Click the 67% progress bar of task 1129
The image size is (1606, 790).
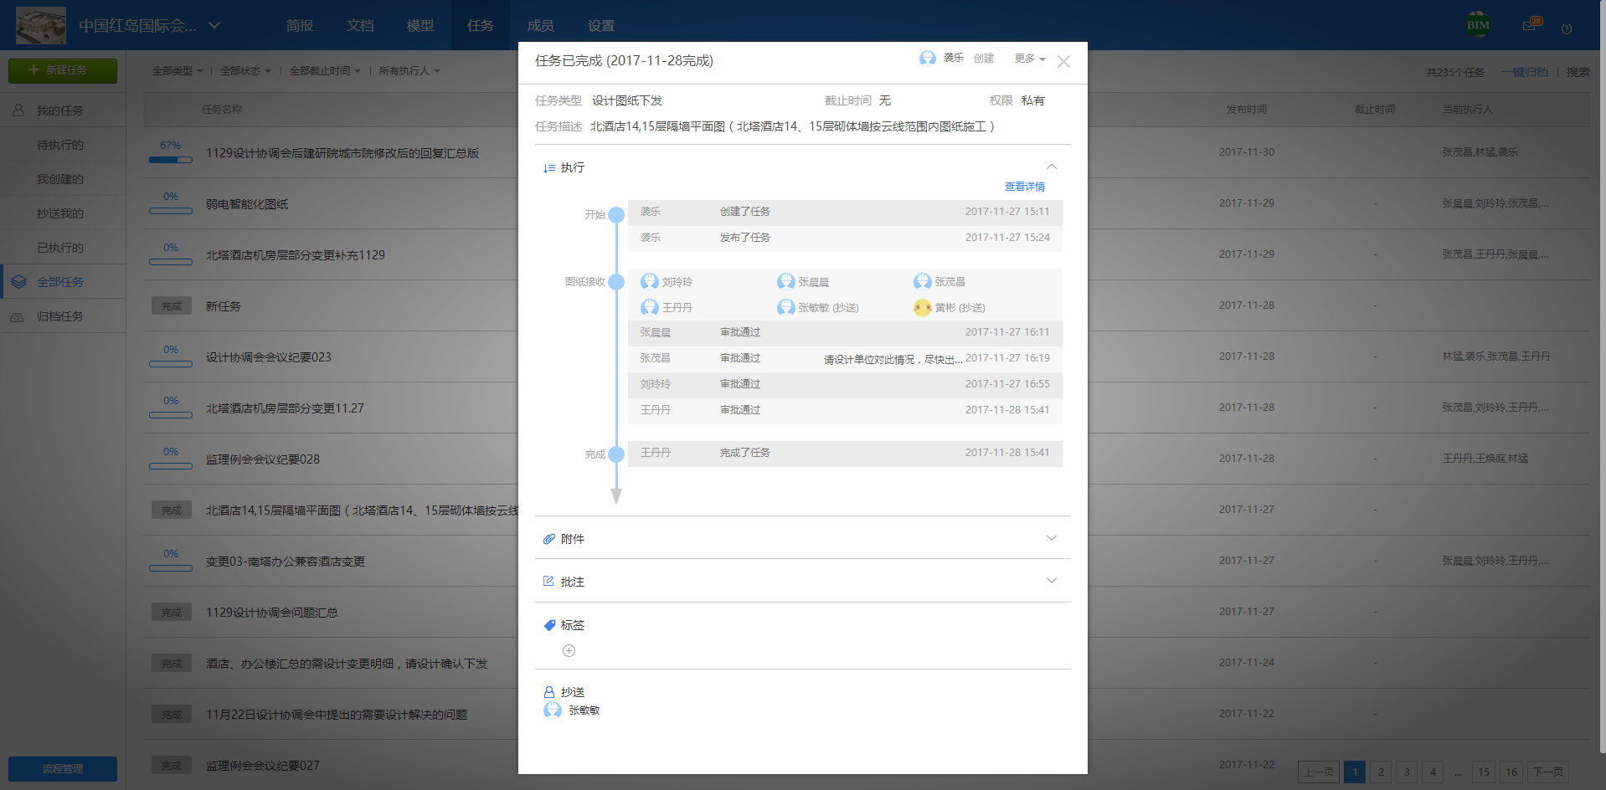[x=171, y=159]
